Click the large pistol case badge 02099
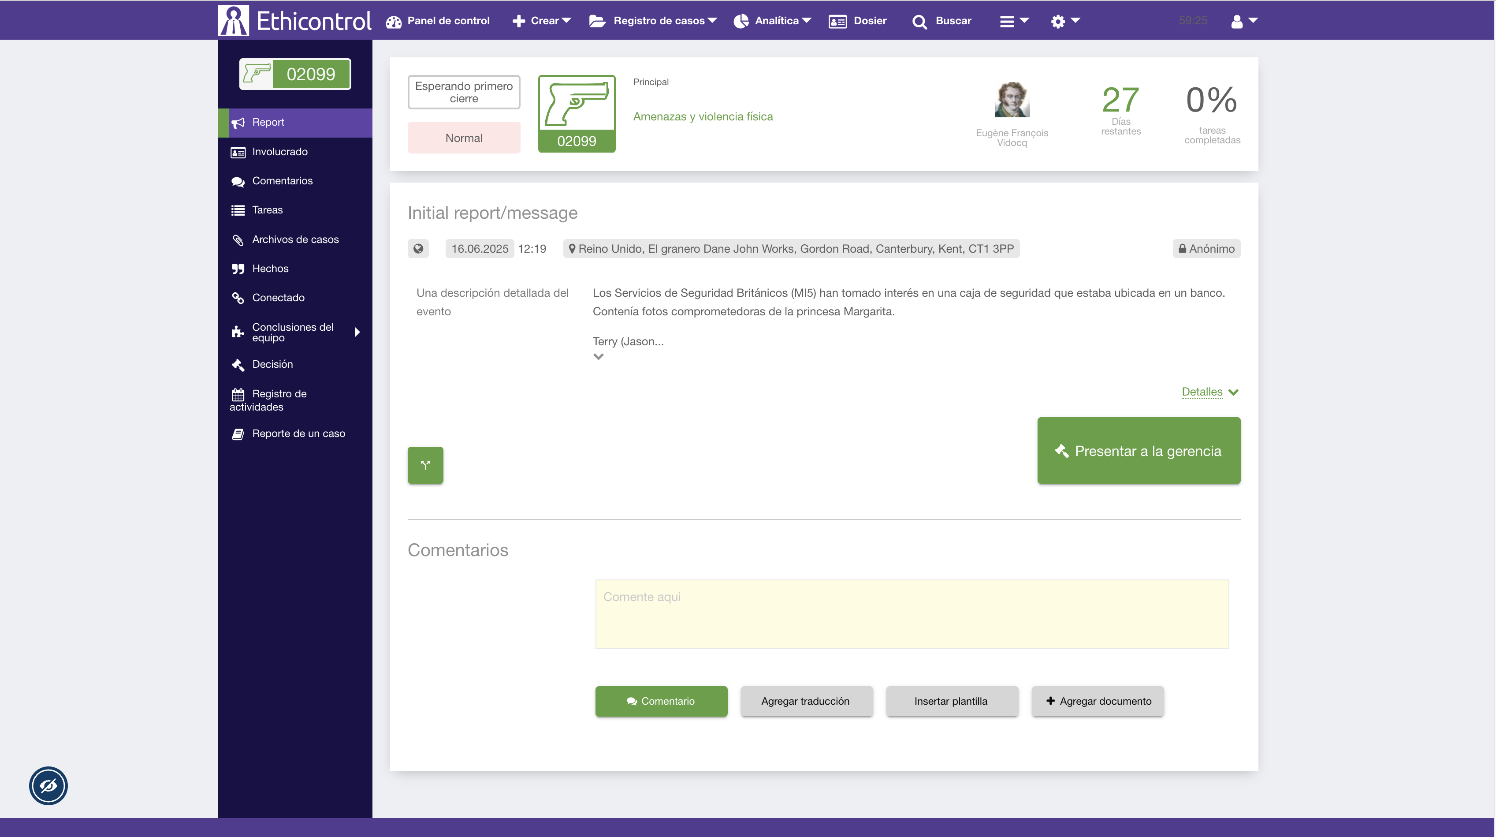Screen dimensions: 1496x837 [576, 114]
